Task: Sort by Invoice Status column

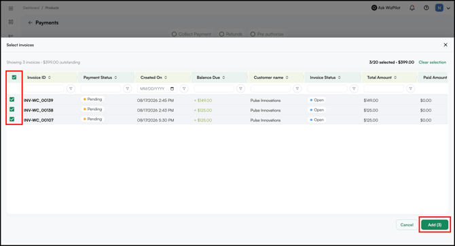Action: (x=340, y=77)
